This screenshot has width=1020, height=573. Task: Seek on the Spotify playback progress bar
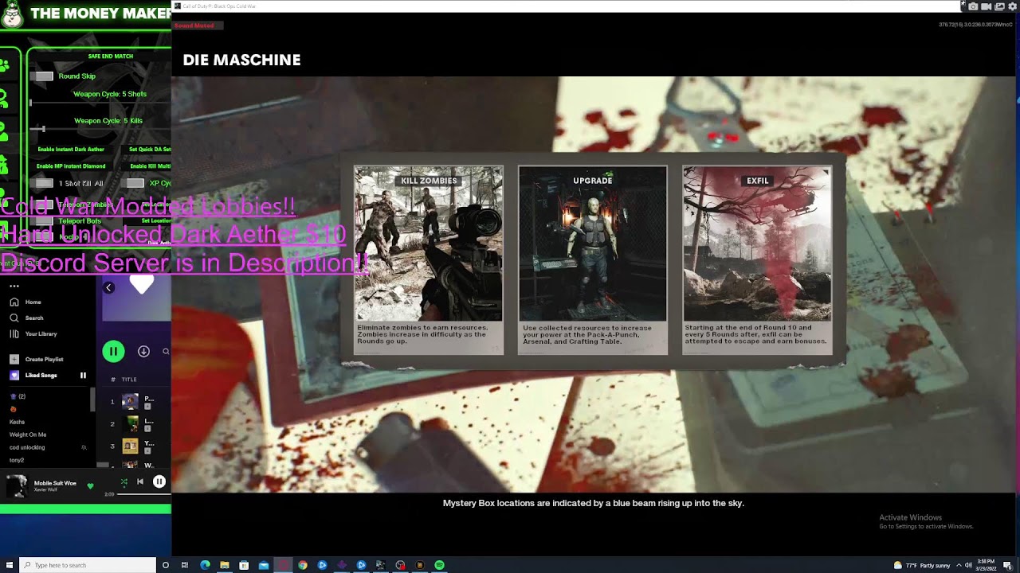tap(143, 494)
